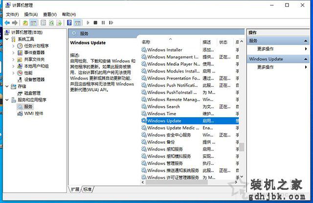Image resolution: width=313 pixels, height=203 pixels.
Task: Click gear icon of Windows Update Medic service
Action: pyautogui.click(x=144, y=127)
